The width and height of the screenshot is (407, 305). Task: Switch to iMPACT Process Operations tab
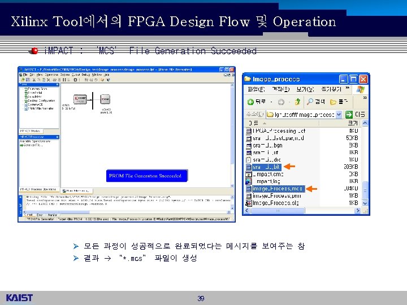[38, 189]
